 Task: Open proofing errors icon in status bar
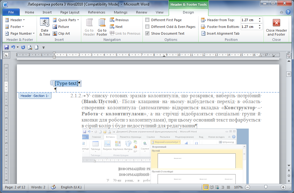tap(54, 187)
